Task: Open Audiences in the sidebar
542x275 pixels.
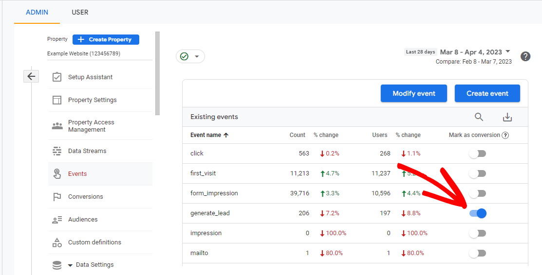Action: pos(82,220)
